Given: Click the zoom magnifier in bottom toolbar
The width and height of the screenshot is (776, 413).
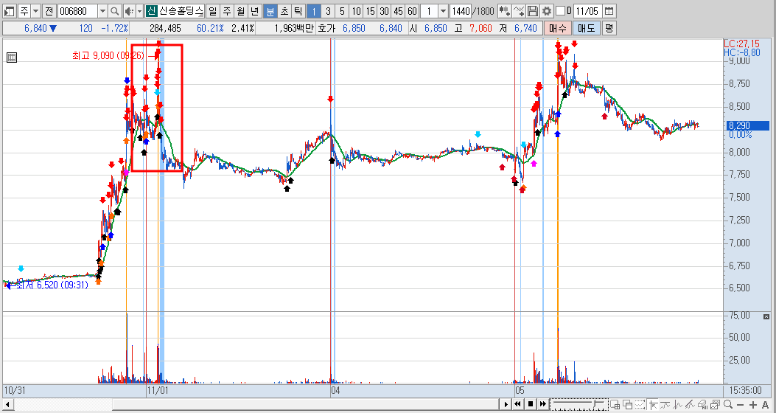Looking at the screenshot, I should [727, 405].
